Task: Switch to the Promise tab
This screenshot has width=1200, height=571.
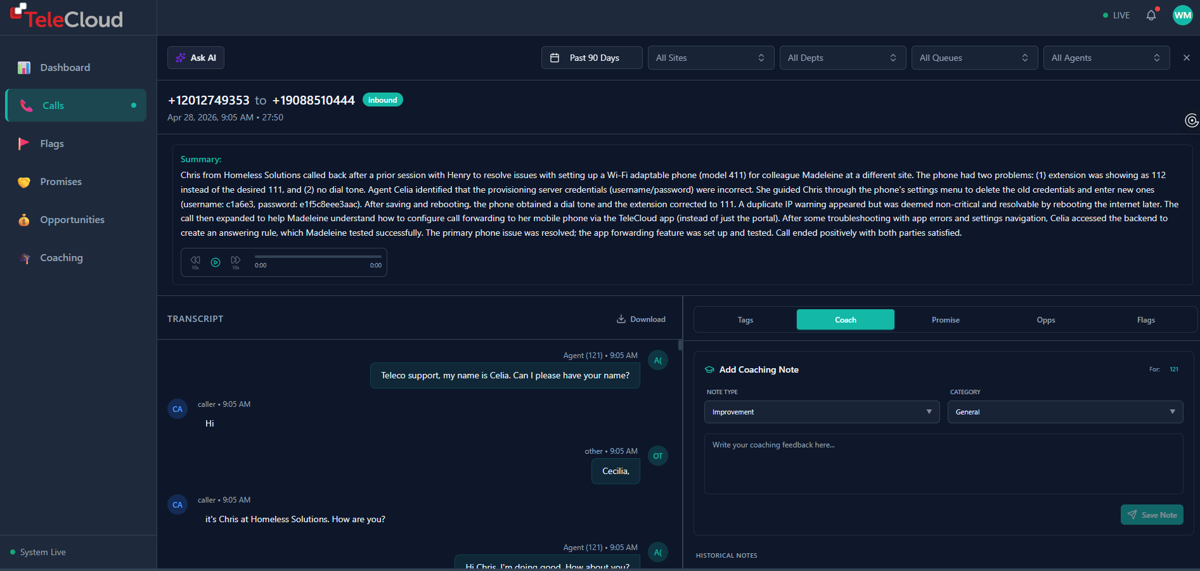Action: coord(946,320)
